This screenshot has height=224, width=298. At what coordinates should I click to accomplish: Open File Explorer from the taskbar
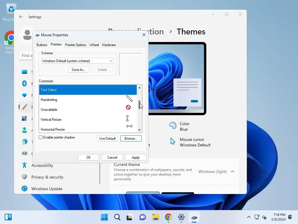coord(155,217)
